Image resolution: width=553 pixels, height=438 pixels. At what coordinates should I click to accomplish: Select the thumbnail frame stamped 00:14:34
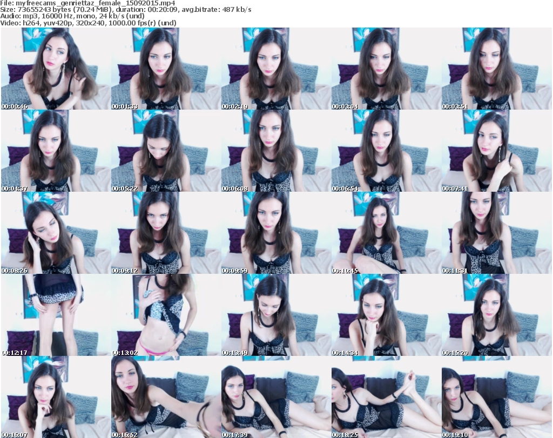386,315
